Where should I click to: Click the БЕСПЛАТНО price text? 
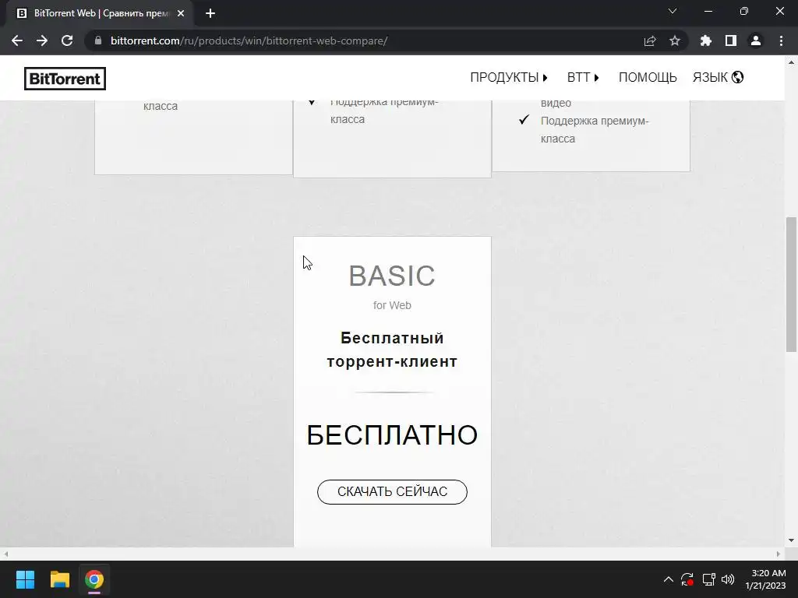tap(392, 435)
